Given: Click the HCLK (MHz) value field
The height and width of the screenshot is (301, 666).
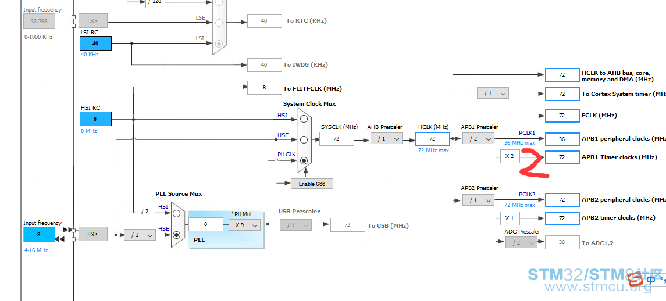Looking at the screenshot, I should point(432,139).
